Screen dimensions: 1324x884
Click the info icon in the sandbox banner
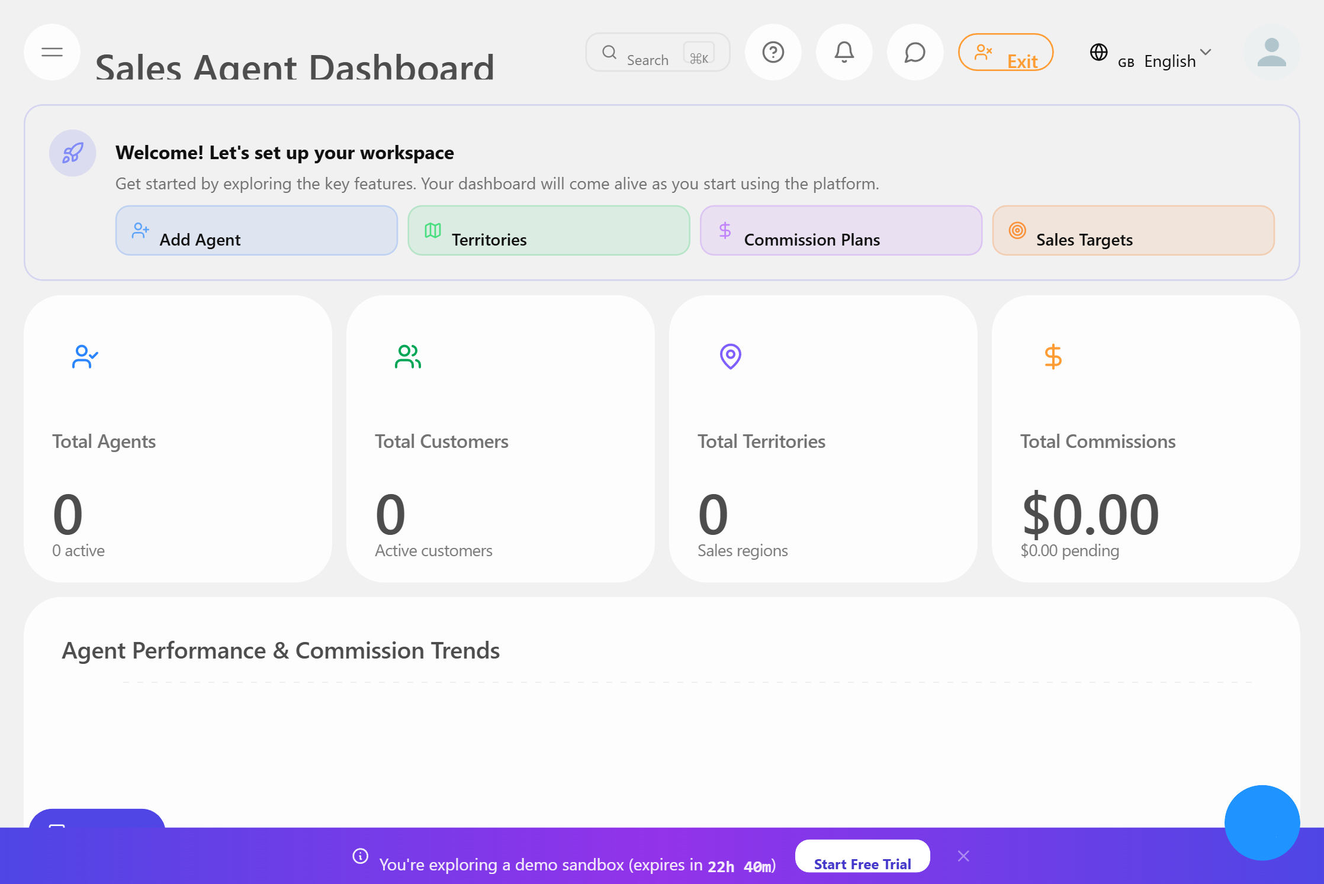pos(360,856)
